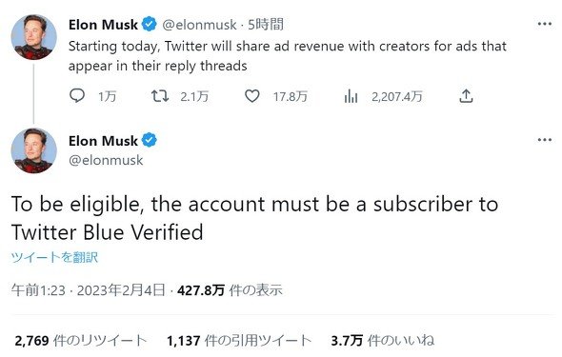Open more options menu on first tweet
The image size is (562, 357).
[x=545, y=24]
